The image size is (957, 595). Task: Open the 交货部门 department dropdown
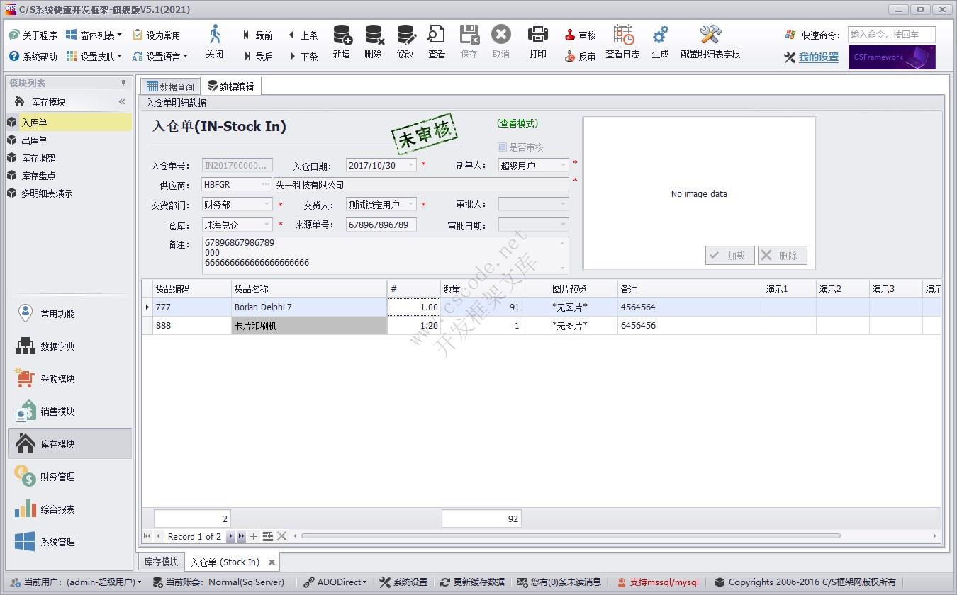pyautogui.click(x=267, y=205)
